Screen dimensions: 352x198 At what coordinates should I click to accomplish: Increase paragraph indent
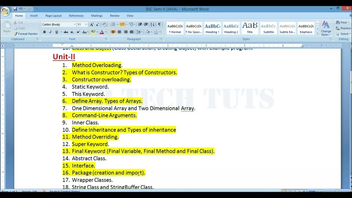point(146,24)
